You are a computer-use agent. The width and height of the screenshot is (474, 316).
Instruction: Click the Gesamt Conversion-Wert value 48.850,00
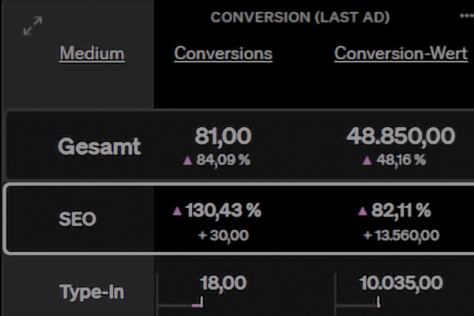click(x=401, y=136)
